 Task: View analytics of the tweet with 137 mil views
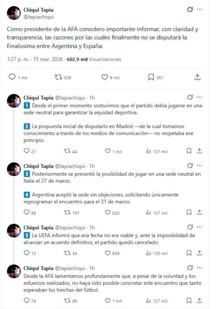[x=148, y=151]
